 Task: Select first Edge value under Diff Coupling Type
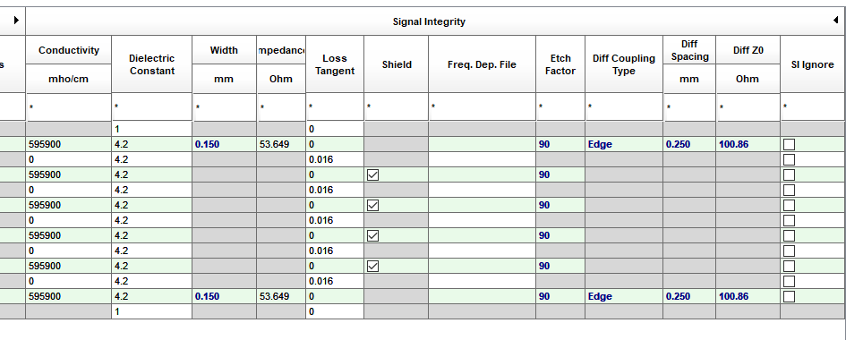[x=600, y=144]
